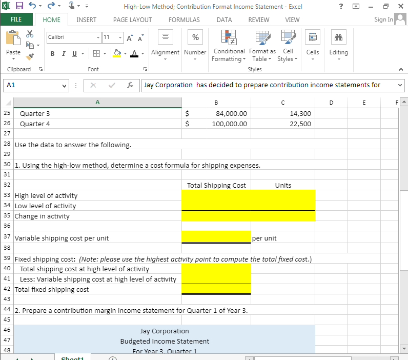The image size is (408, 360).
Task: Open the font name dropdown
Action: pyautogui.click(x=98, y=37)
